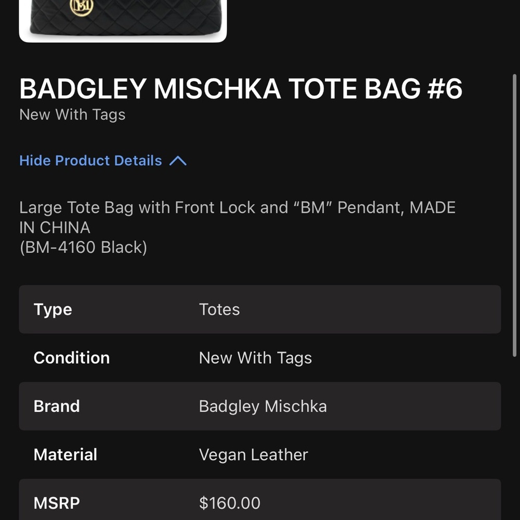
Task: Click the quilted tote bag product photo
Action: coord(123,21)
